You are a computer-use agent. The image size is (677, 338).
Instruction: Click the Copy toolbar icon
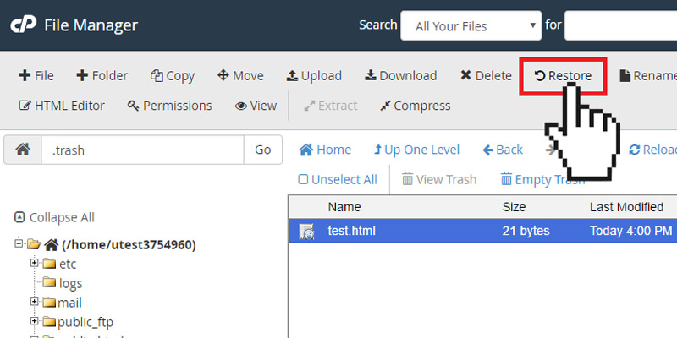tap(173, 76)
